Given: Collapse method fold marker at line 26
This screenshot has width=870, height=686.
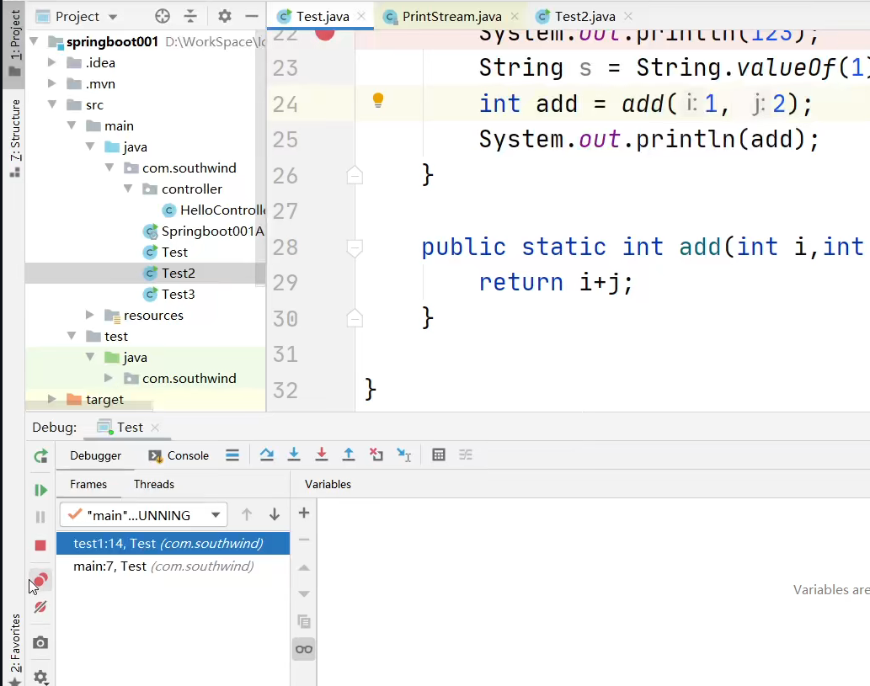Looking at the screenshot, I should (x=355, y=176).
